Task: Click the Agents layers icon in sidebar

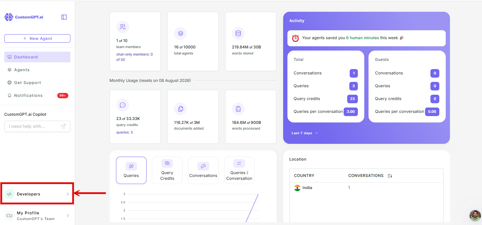Action: [x=10, y=70]
